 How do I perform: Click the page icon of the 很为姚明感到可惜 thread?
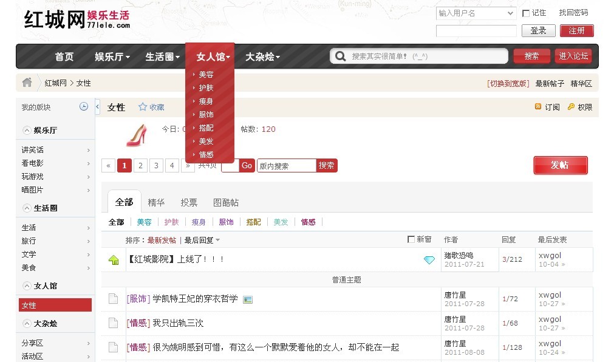(113, 347)
